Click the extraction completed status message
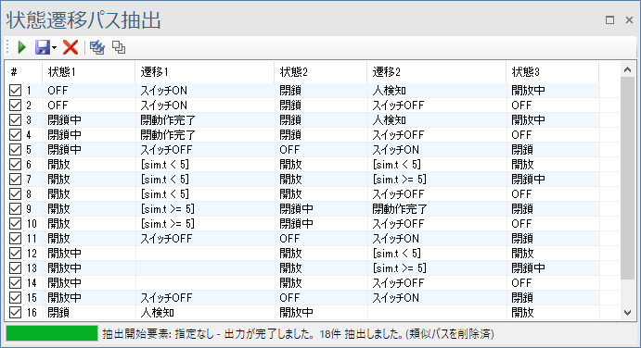Image resolution: width=641 pixels, height=348 pixels. (298, 334)
